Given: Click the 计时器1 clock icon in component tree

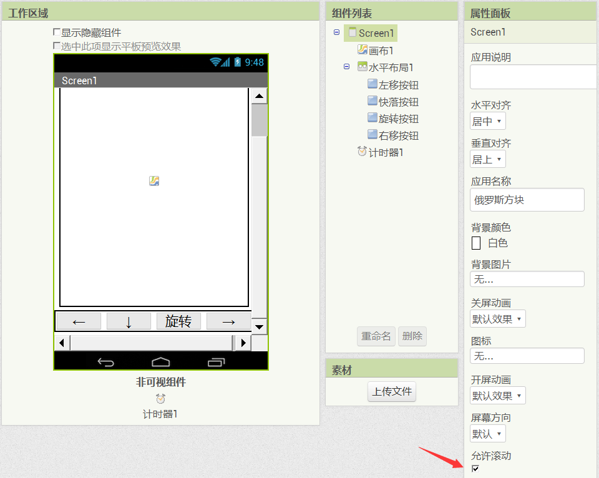Looking at the screenshot, I should pos(362,152).
